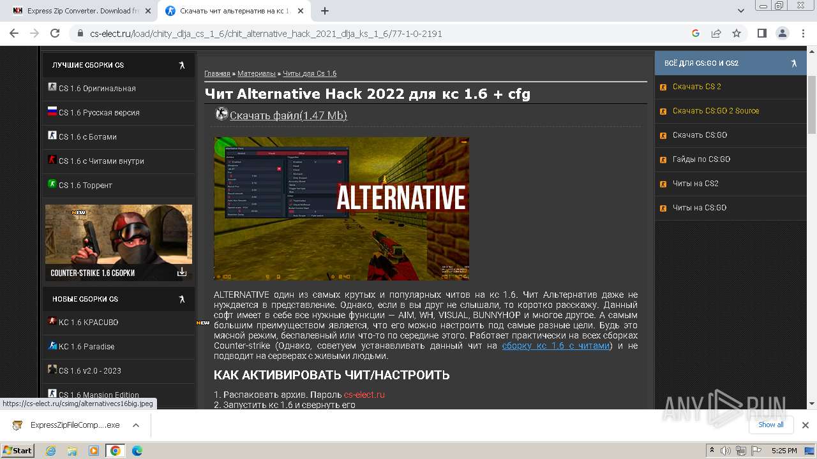Go to Читы для Cs 1.6 breadcrumb
This screenshot has height=459, width=817.
pos(310,74)
